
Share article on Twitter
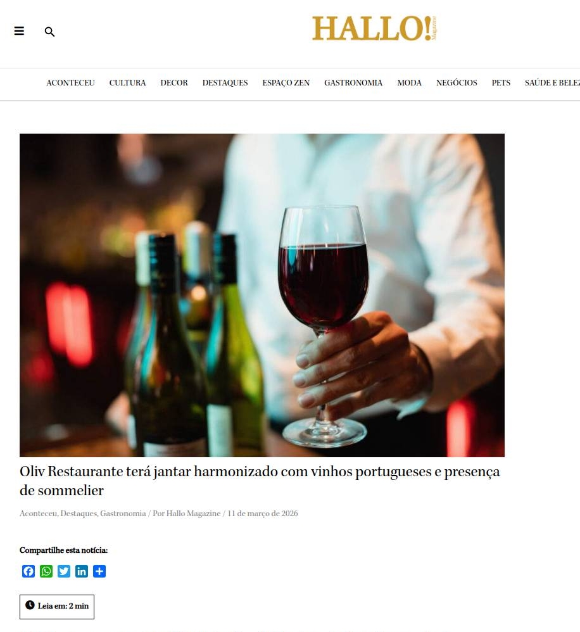coord(64,571)
